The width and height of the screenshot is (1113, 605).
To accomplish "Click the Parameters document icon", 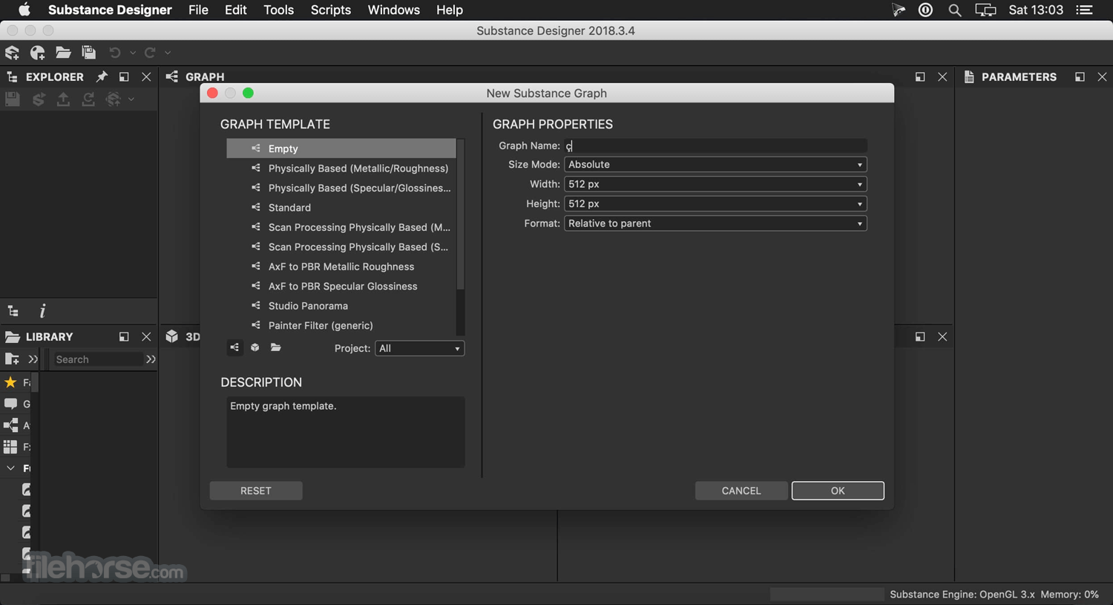I will [x=969, y=76].
